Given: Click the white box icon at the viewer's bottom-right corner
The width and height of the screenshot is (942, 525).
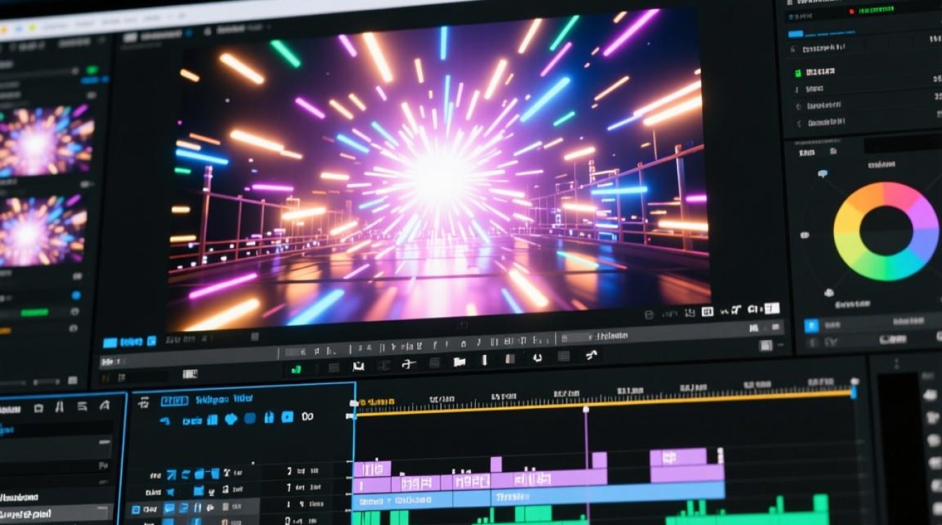Looking at the screenshot, I should [771, 308].
